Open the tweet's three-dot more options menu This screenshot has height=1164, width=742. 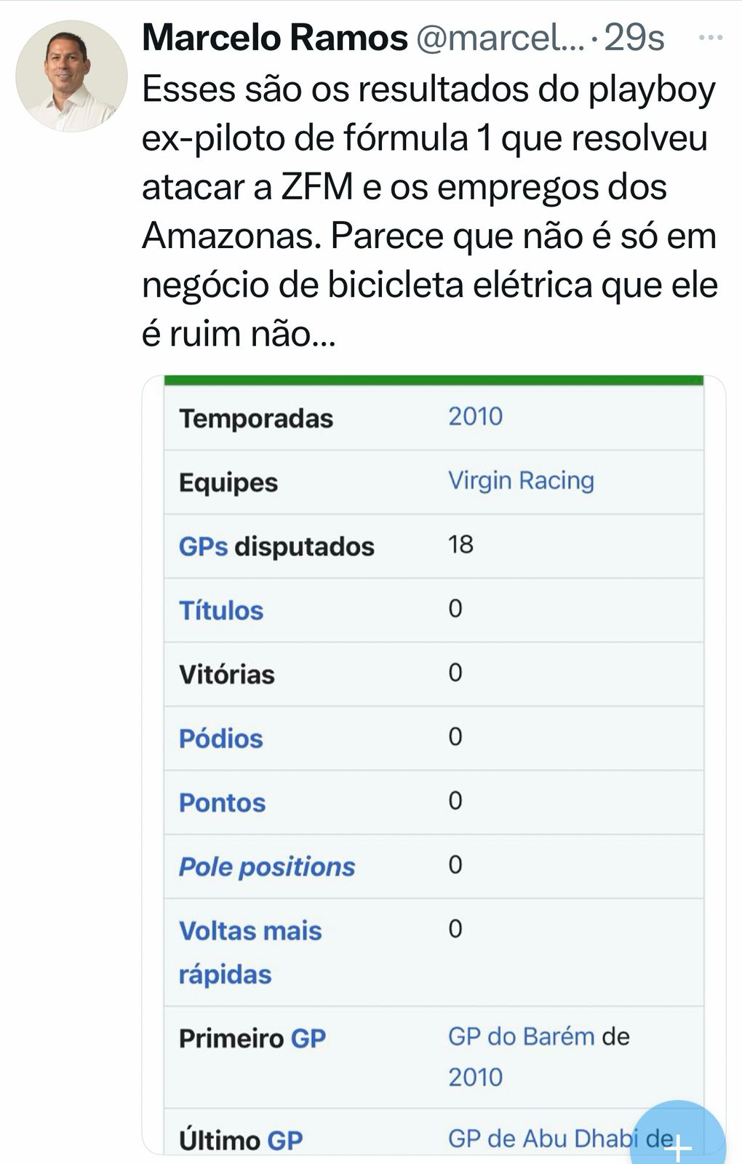click(709, 38)
